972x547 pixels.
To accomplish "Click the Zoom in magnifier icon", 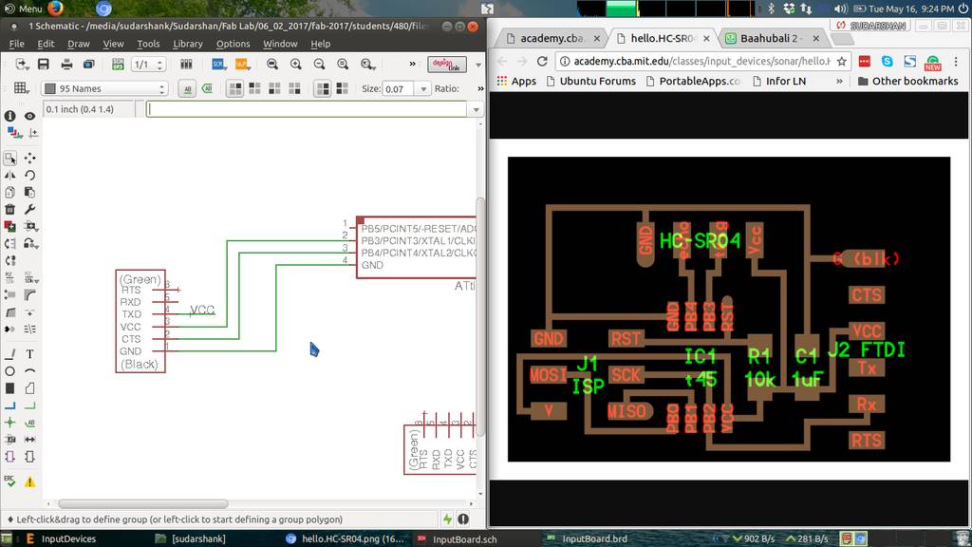I will tap(295, 65).
